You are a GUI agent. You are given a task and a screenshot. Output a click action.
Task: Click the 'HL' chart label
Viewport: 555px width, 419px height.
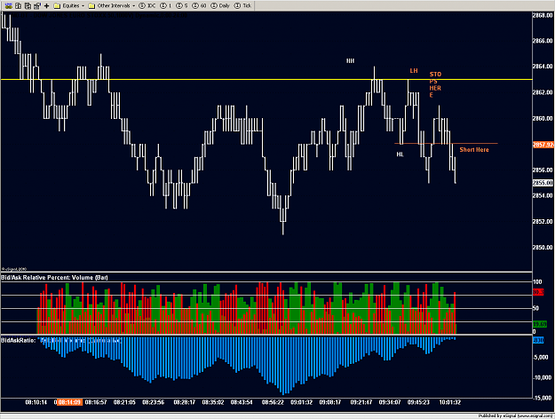(x=400, y=154)
